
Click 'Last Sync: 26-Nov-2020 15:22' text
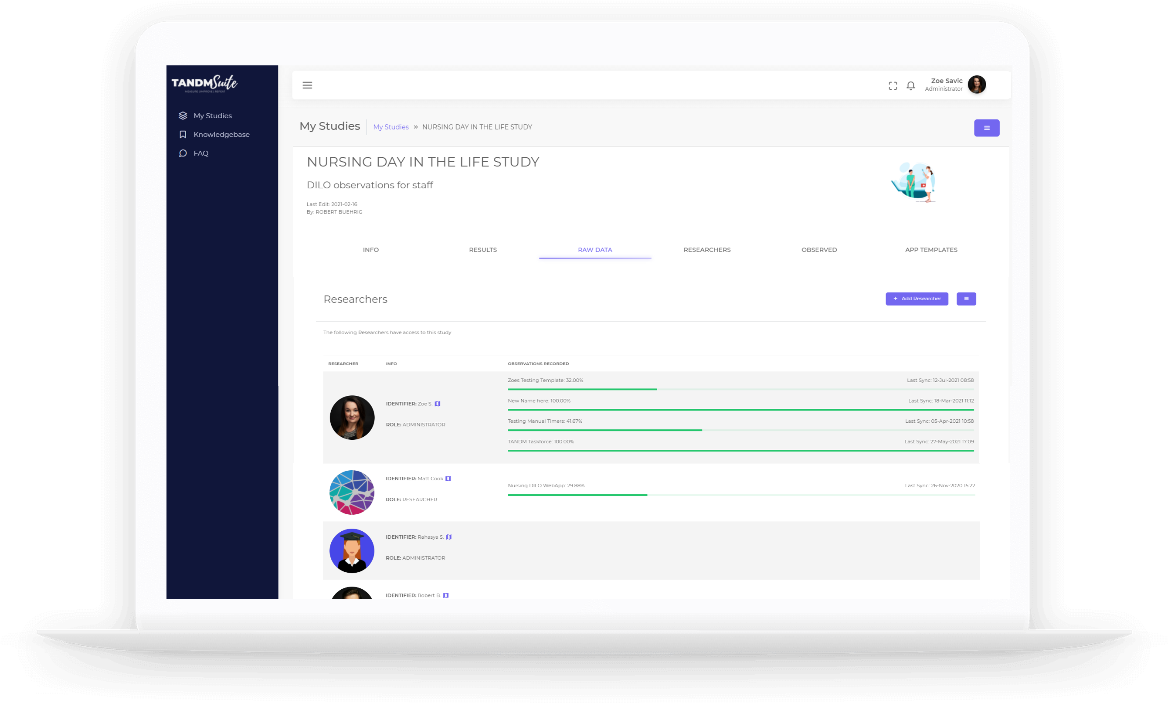pos(939,486)
